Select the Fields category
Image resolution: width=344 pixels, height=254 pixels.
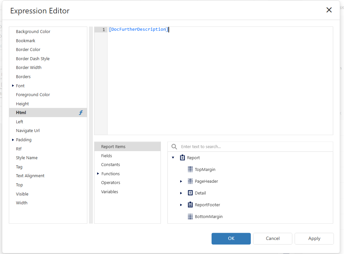click(x=107, y=156)
